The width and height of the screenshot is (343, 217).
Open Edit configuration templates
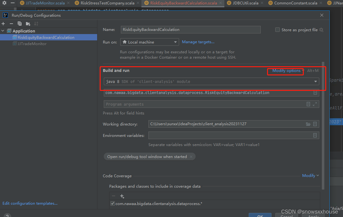(x=29, y=203)
